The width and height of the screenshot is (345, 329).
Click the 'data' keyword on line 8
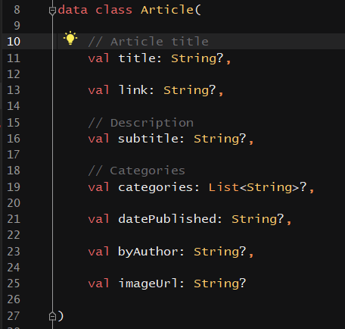click(x=73, y=10)
